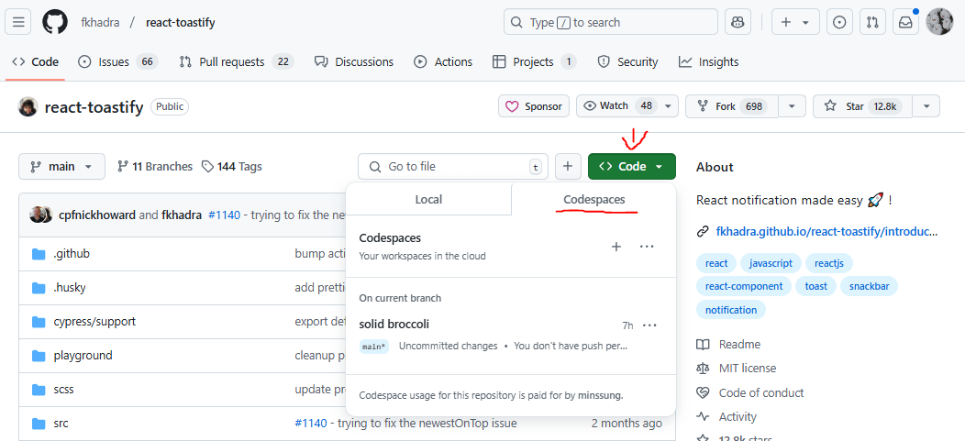This screenshot has width=965, height=441.
Task: Create a new codespace with plus icon
Action: (616, 247)
